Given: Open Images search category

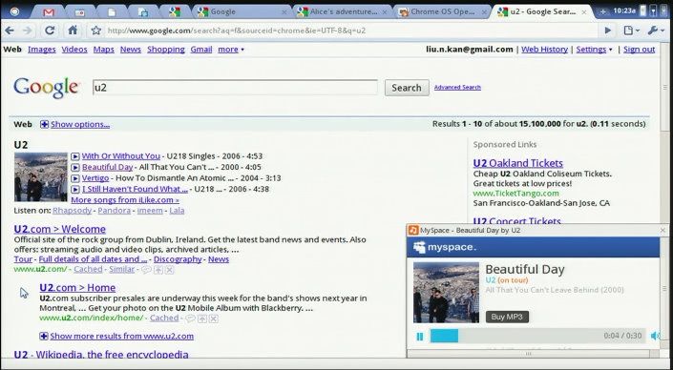Looking at the screenshot, I should 42,50.
